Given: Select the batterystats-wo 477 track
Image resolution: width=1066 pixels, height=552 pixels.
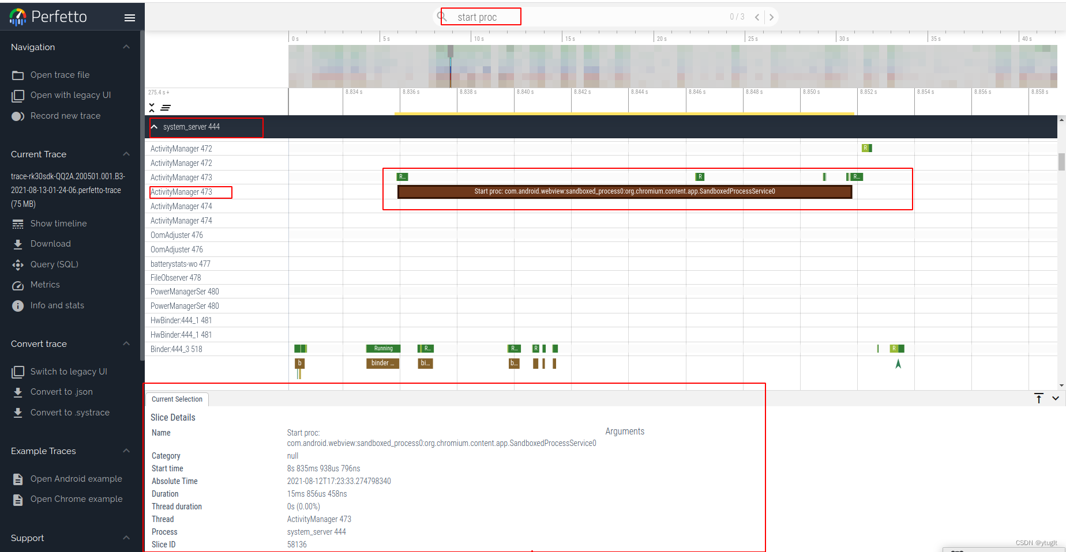Looking at the screenshot, I should coord(180,264).
